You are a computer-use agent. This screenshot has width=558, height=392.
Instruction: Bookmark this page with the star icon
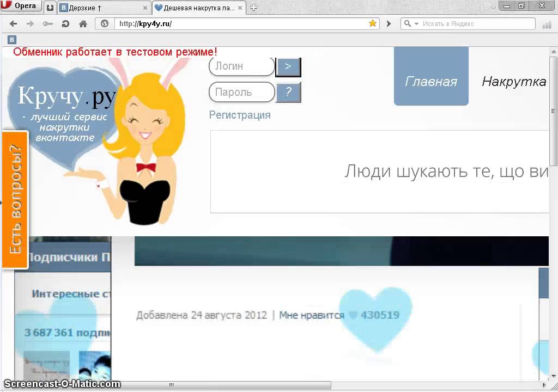pyautogui.click(x=373, y=23)
